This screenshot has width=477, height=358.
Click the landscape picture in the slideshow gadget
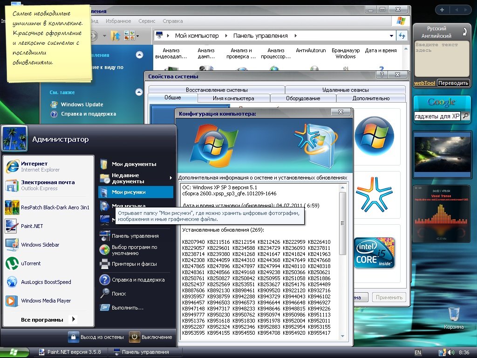tap(442, 155)
